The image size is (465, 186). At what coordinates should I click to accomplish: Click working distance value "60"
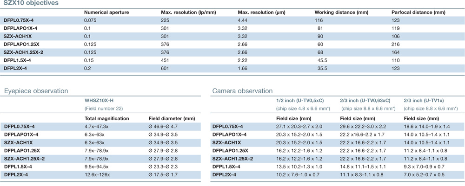320,45
